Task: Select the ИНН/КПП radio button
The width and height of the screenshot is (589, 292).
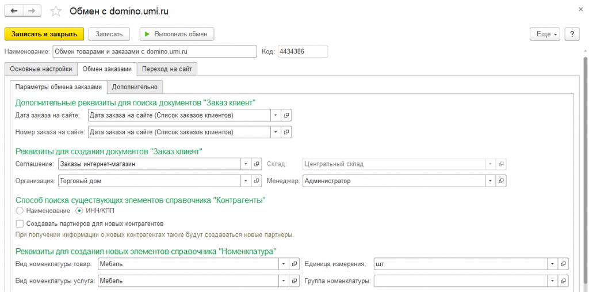Action: tap(79, 210)
